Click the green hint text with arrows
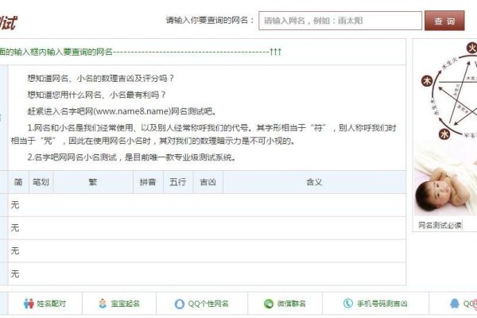 point(141,52)
